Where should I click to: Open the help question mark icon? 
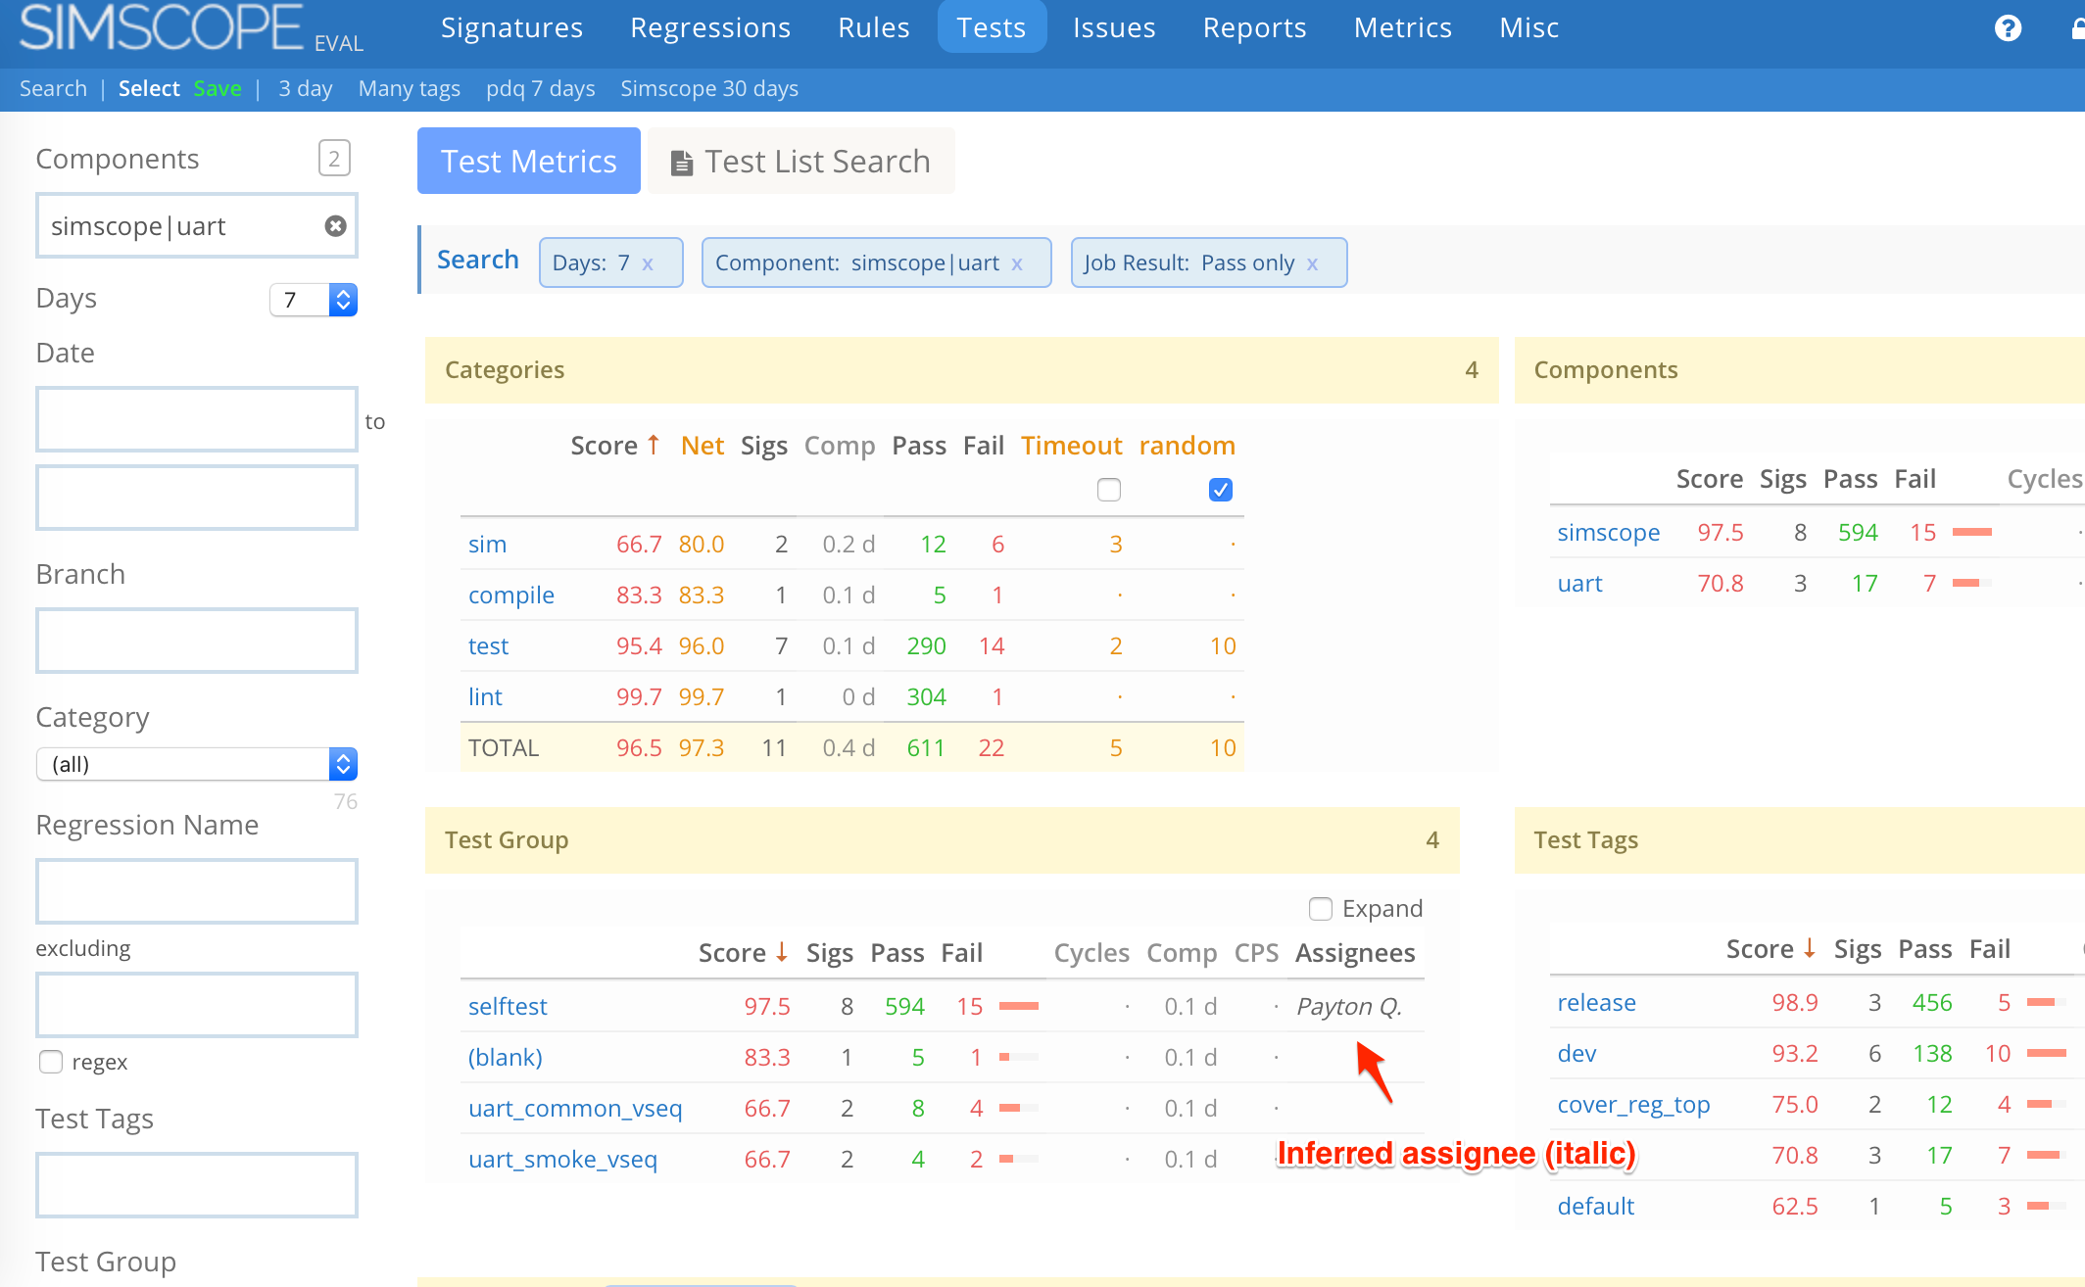(x=2008, y=28)
